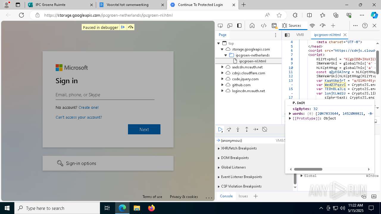Click the Create one! link

[88, 108]
